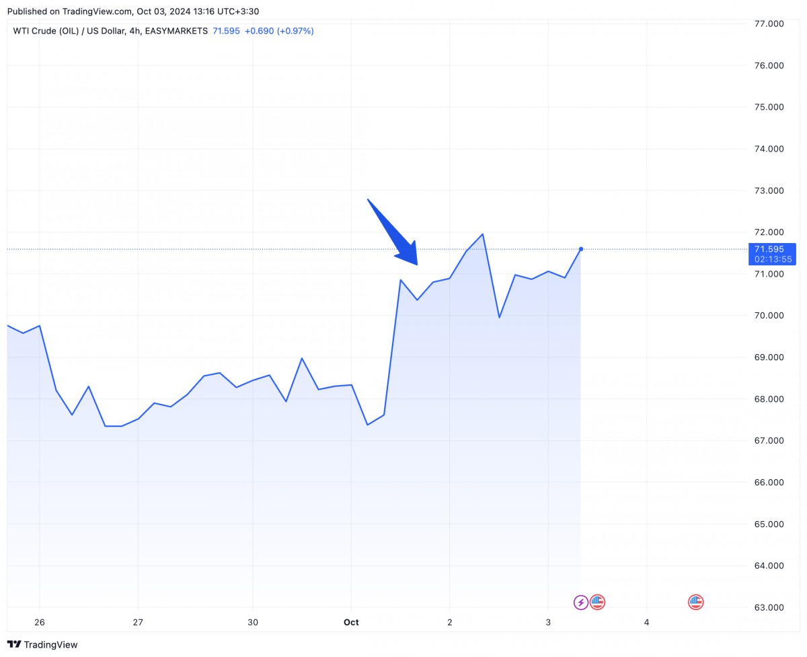Click the current price dot on line end
This screenshot has height=657, width=807.
[x=581, y=249]
